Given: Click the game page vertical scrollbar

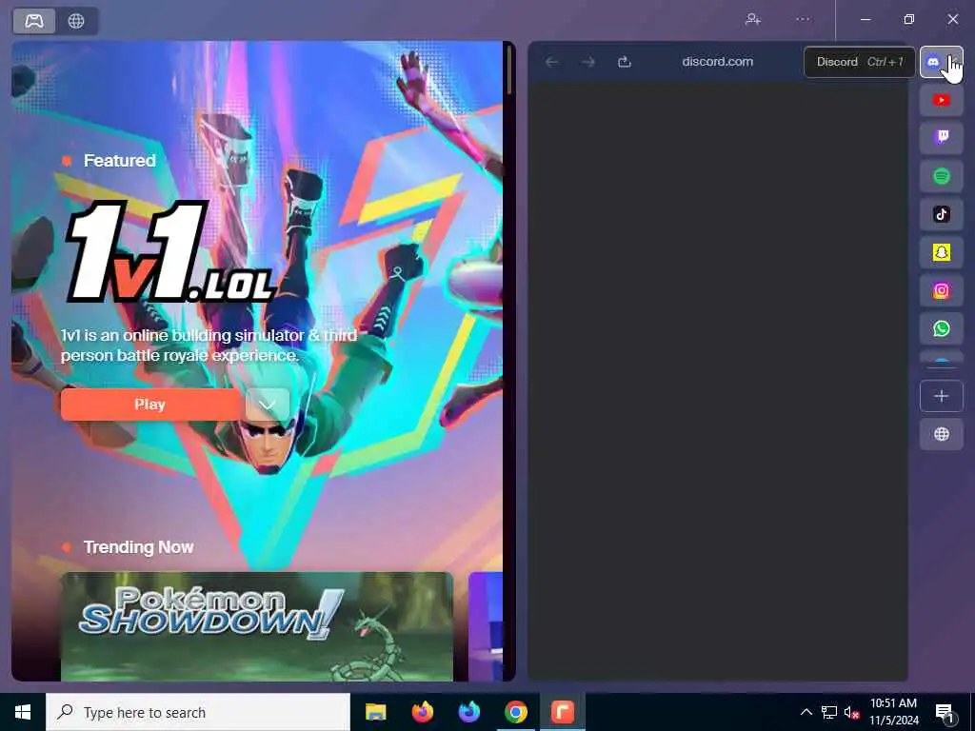Looking at the screenshot, I should coord(510,69).
